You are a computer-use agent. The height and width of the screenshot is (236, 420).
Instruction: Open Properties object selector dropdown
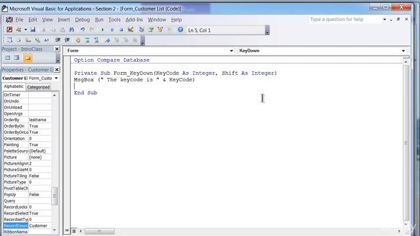pos(56,78)
